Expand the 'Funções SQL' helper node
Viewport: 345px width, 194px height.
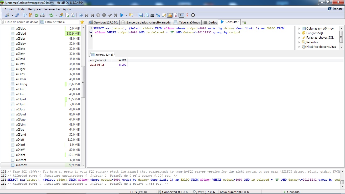pyautogui.click(x=299, y=33)
